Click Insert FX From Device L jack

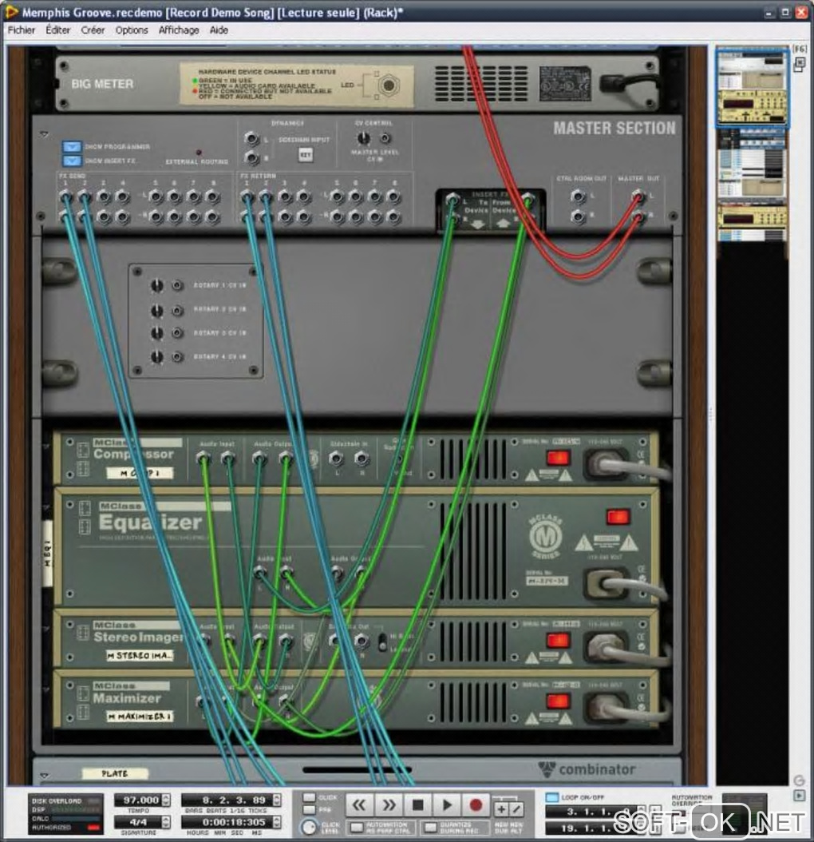tap(528, 200)
